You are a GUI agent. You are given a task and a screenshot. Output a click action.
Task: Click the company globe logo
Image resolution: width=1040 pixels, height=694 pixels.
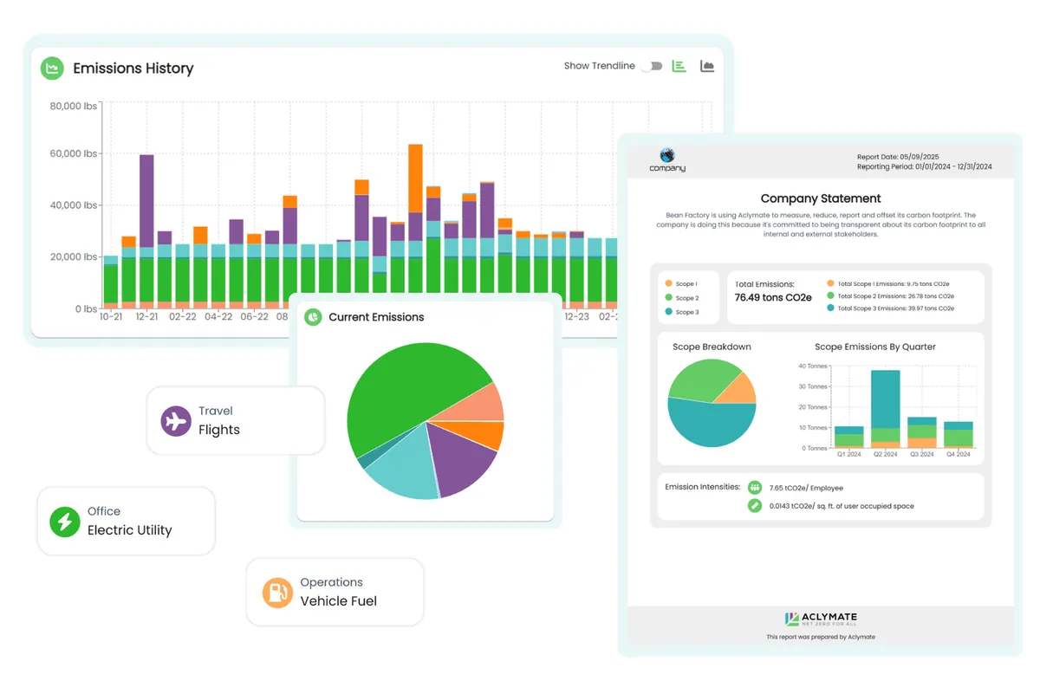pos(667,156)
